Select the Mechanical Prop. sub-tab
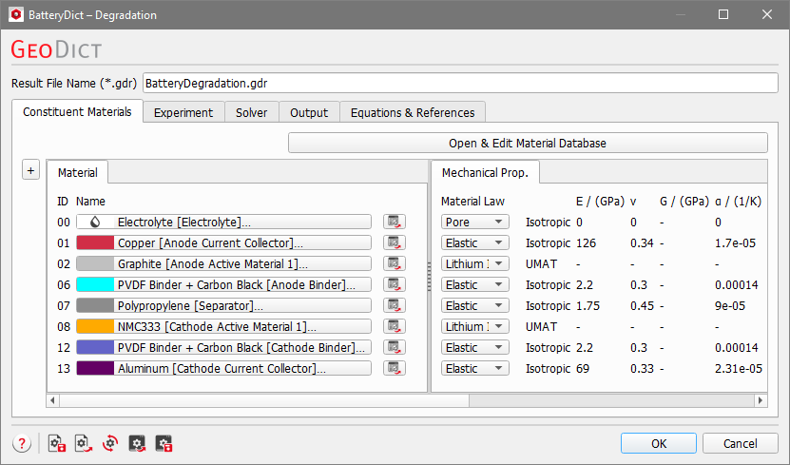This screenshot has height=465, width=790. coord(485,172)
